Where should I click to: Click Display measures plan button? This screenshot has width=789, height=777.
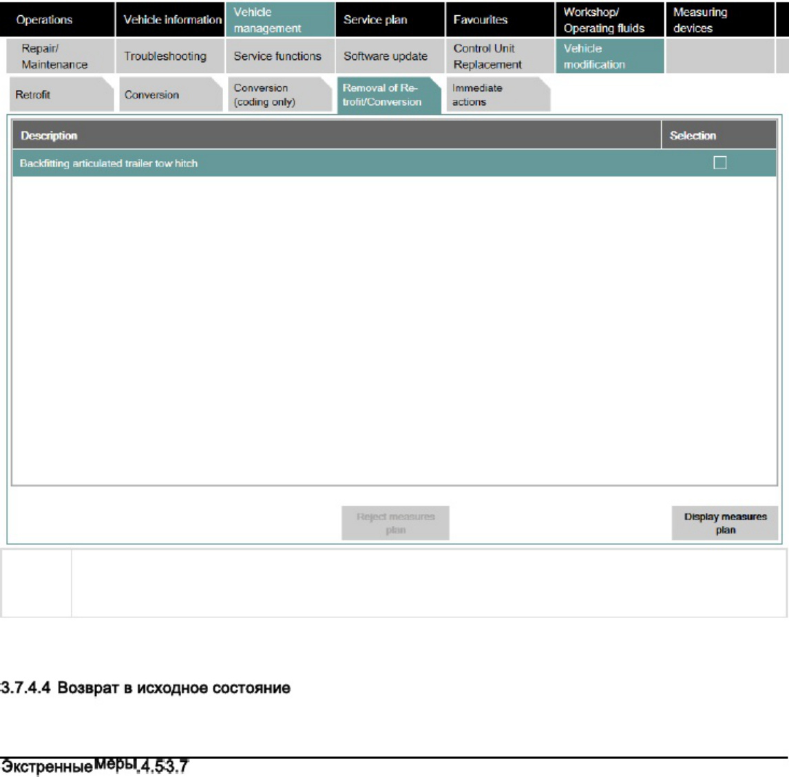[725, 523]
